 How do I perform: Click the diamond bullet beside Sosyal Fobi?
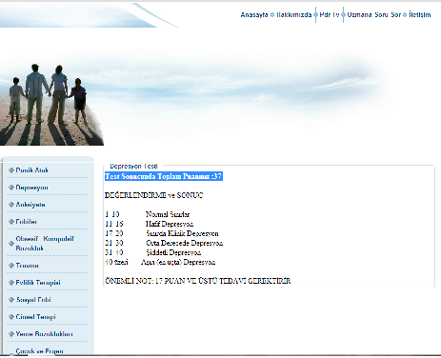(x=11, y=300)
